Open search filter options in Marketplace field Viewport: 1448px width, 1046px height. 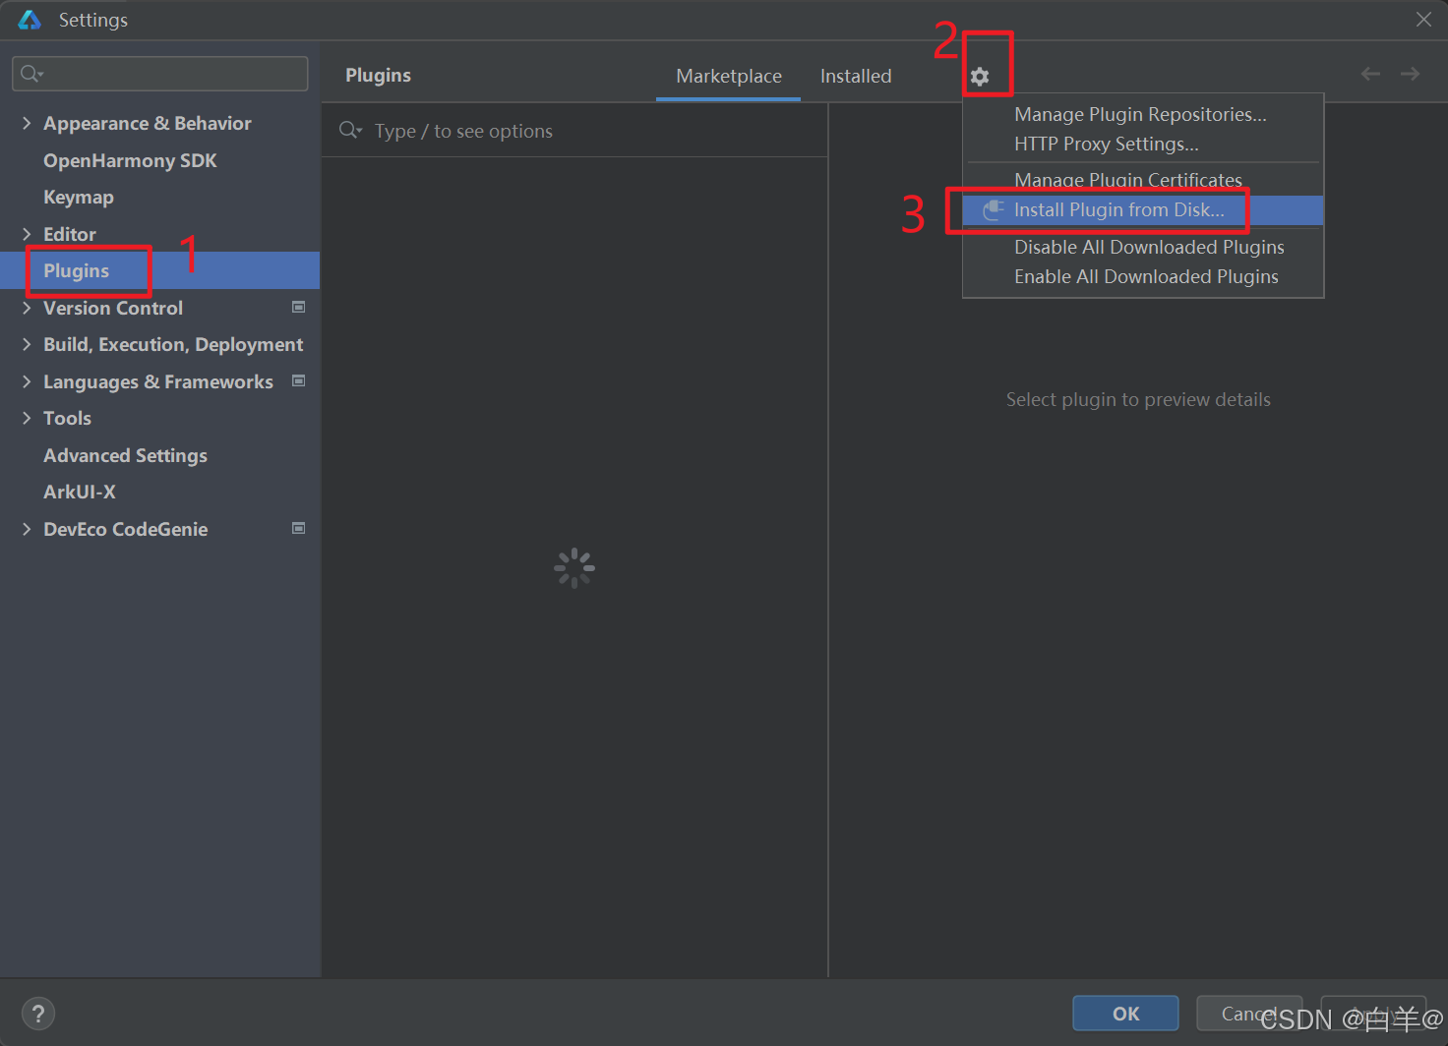coord(350,130)
